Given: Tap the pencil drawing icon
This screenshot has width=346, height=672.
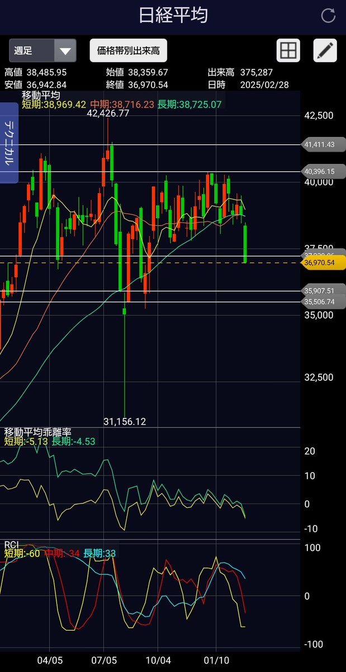Looking at the screenshot, I should [325, 50].
